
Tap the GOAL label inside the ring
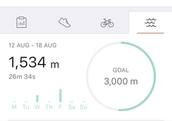click(x=121, y=70)
